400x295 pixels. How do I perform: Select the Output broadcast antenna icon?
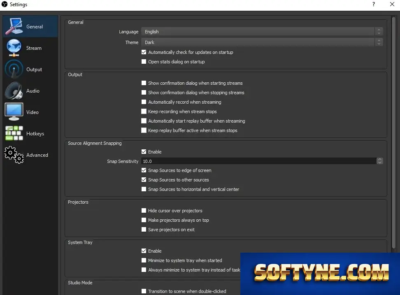click(x=14, y=70)
